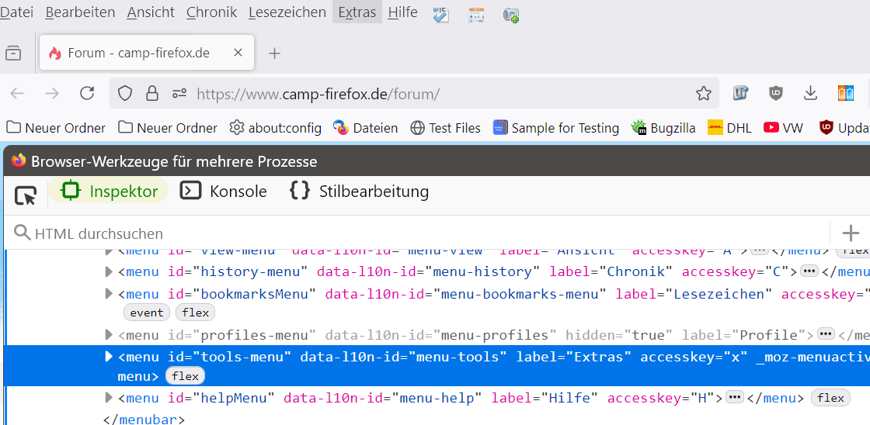This screenshot has height=425, width=870.
Task: Expand the history-menu node
Action: pos(109,271)
